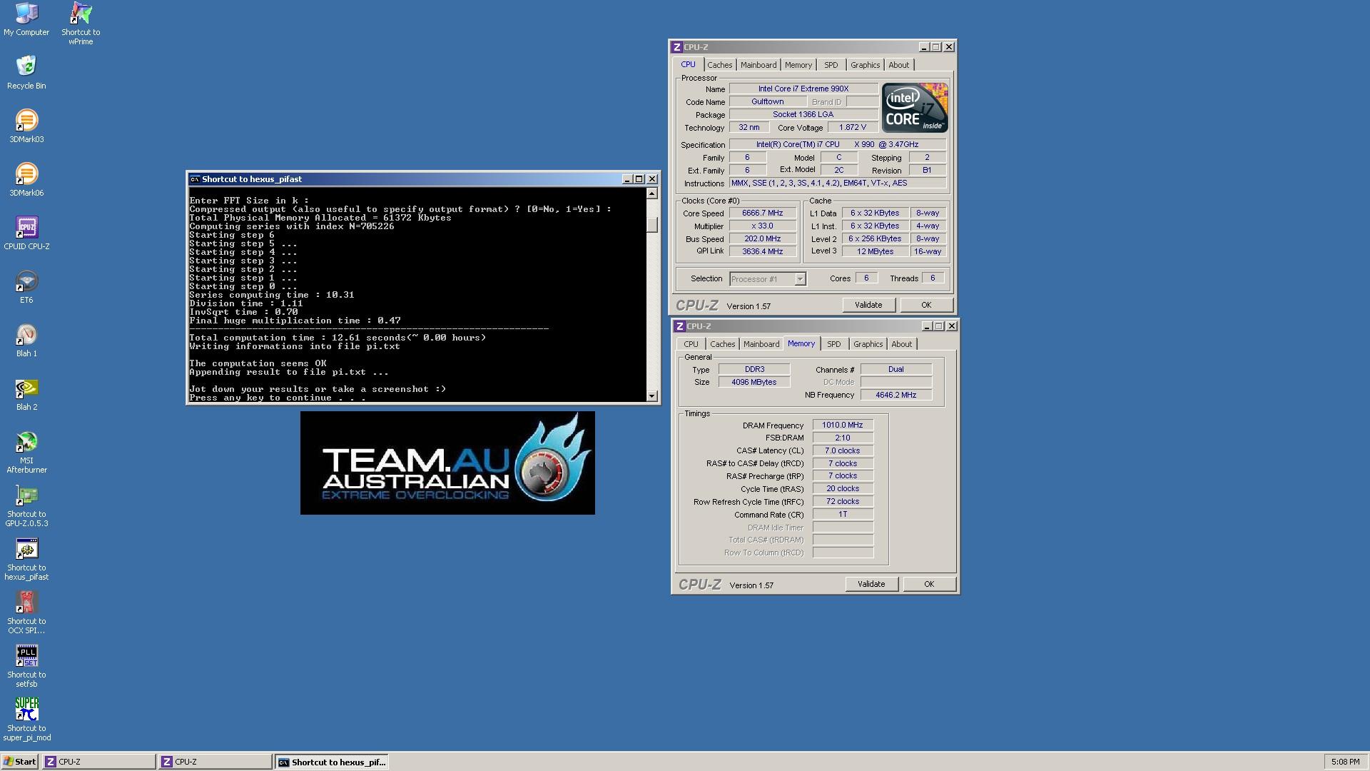Image resolution: width=1370 pixels, height=771 pixels.
Task: Click the console scrollbar up arrow
Action: pos(651,193)
